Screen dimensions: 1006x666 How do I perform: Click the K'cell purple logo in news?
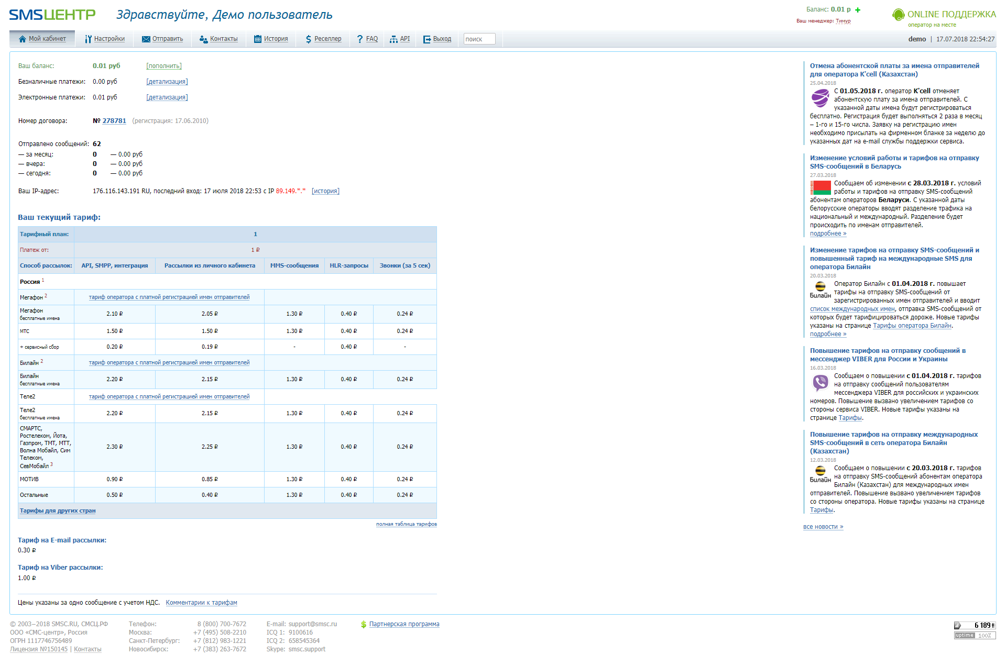[x=820, y=97]
